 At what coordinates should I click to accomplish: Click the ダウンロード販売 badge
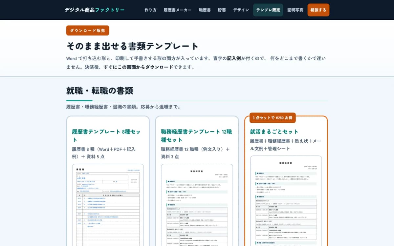tap(88, 31)
